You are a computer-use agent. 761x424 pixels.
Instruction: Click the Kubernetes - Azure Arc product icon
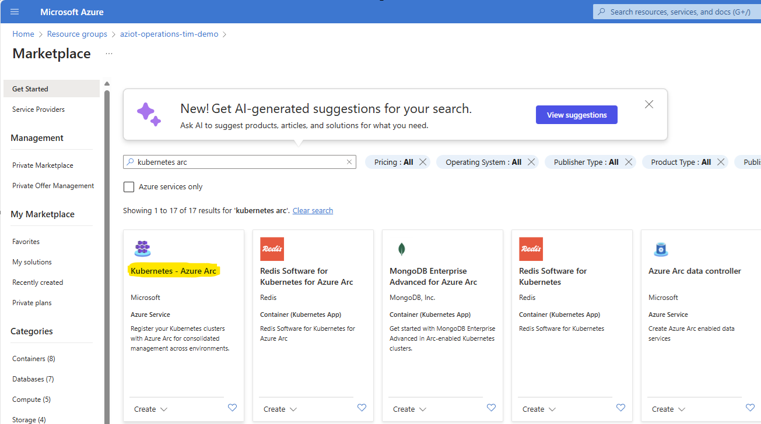pos(142,249)
